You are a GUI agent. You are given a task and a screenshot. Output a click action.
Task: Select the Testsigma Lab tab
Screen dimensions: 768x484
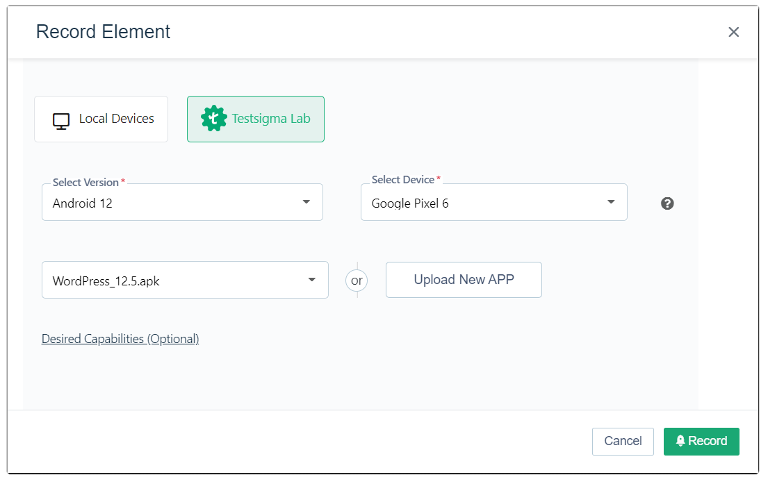[x=256, y=119]
